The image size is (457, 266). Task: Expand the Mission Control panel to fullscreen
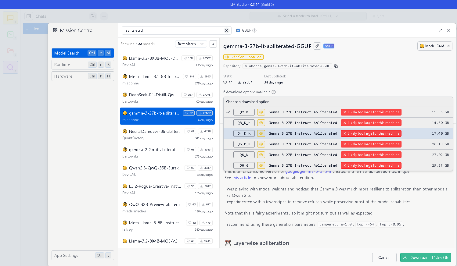click(x=440, y=30)
